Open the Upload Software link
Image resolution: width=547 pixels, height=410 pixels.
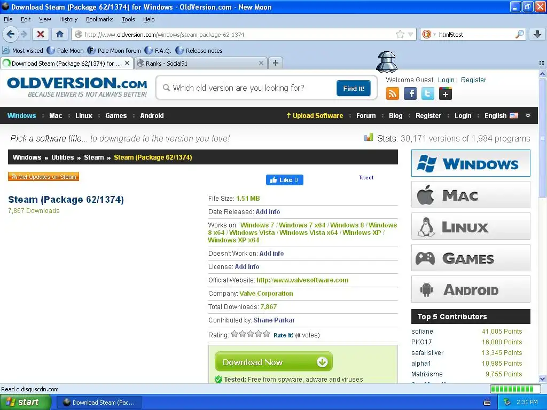pyautogui.click(x=315, y=116)
